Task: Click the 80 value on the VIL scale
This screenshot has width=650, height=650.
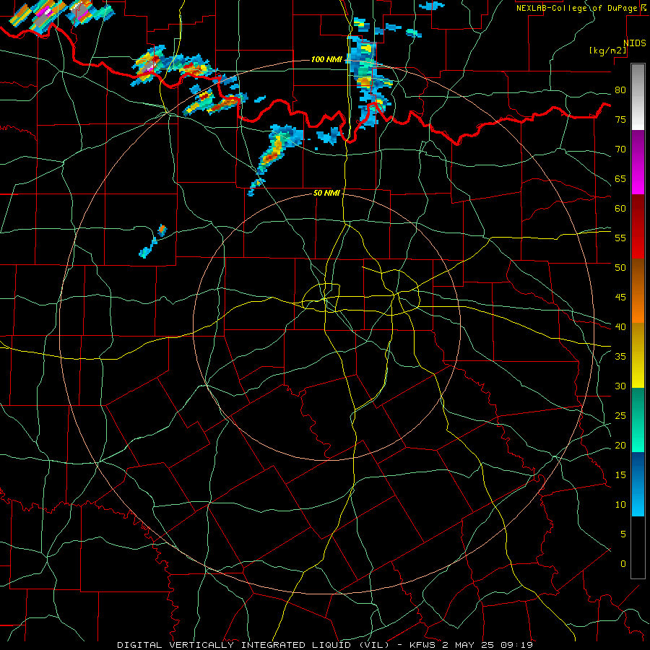Action: [620, 90]
